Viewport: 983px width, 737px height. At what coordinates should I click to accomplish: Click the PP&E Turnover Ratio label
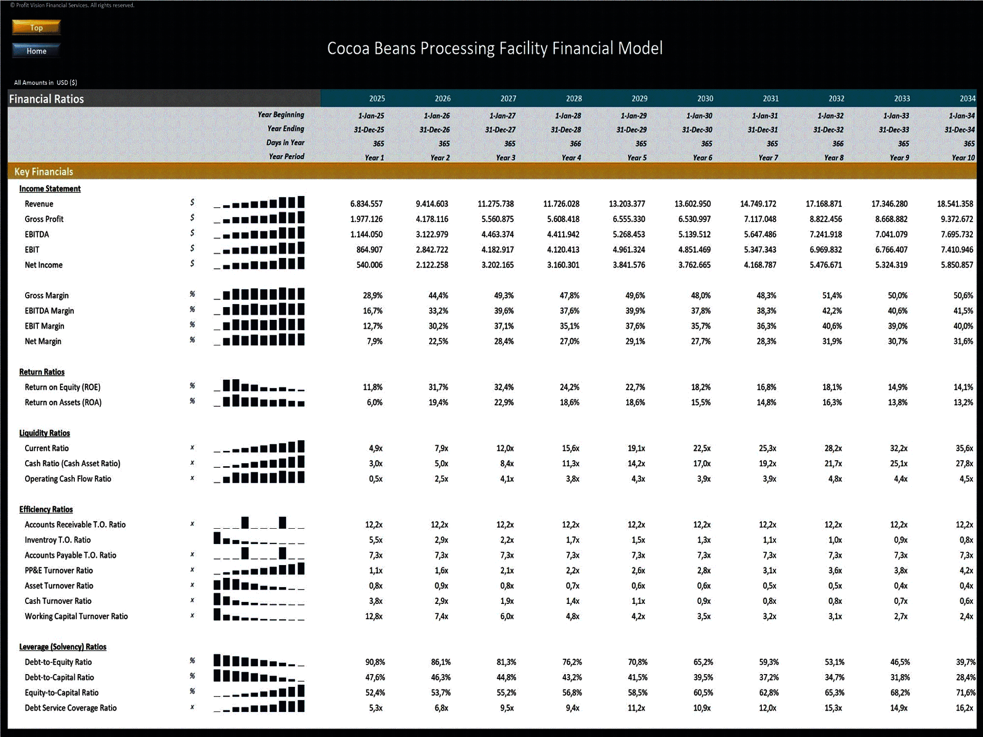pyautogui.click(x=59, y=571)
